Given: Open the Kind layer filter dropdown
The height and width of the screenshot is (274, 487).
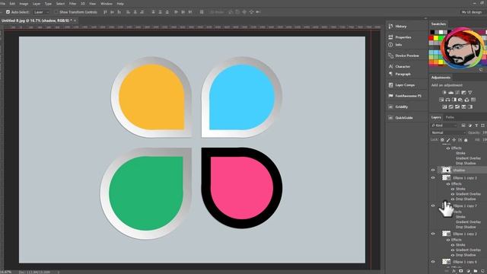Looking at the screenshot, I should click(x=444, y=126).
